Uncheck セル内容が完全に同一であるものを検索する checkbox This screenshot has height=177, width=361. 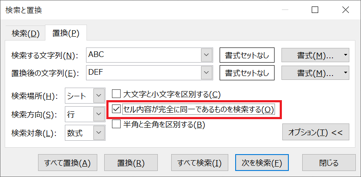pyautogui.click(x=116, y=109)
